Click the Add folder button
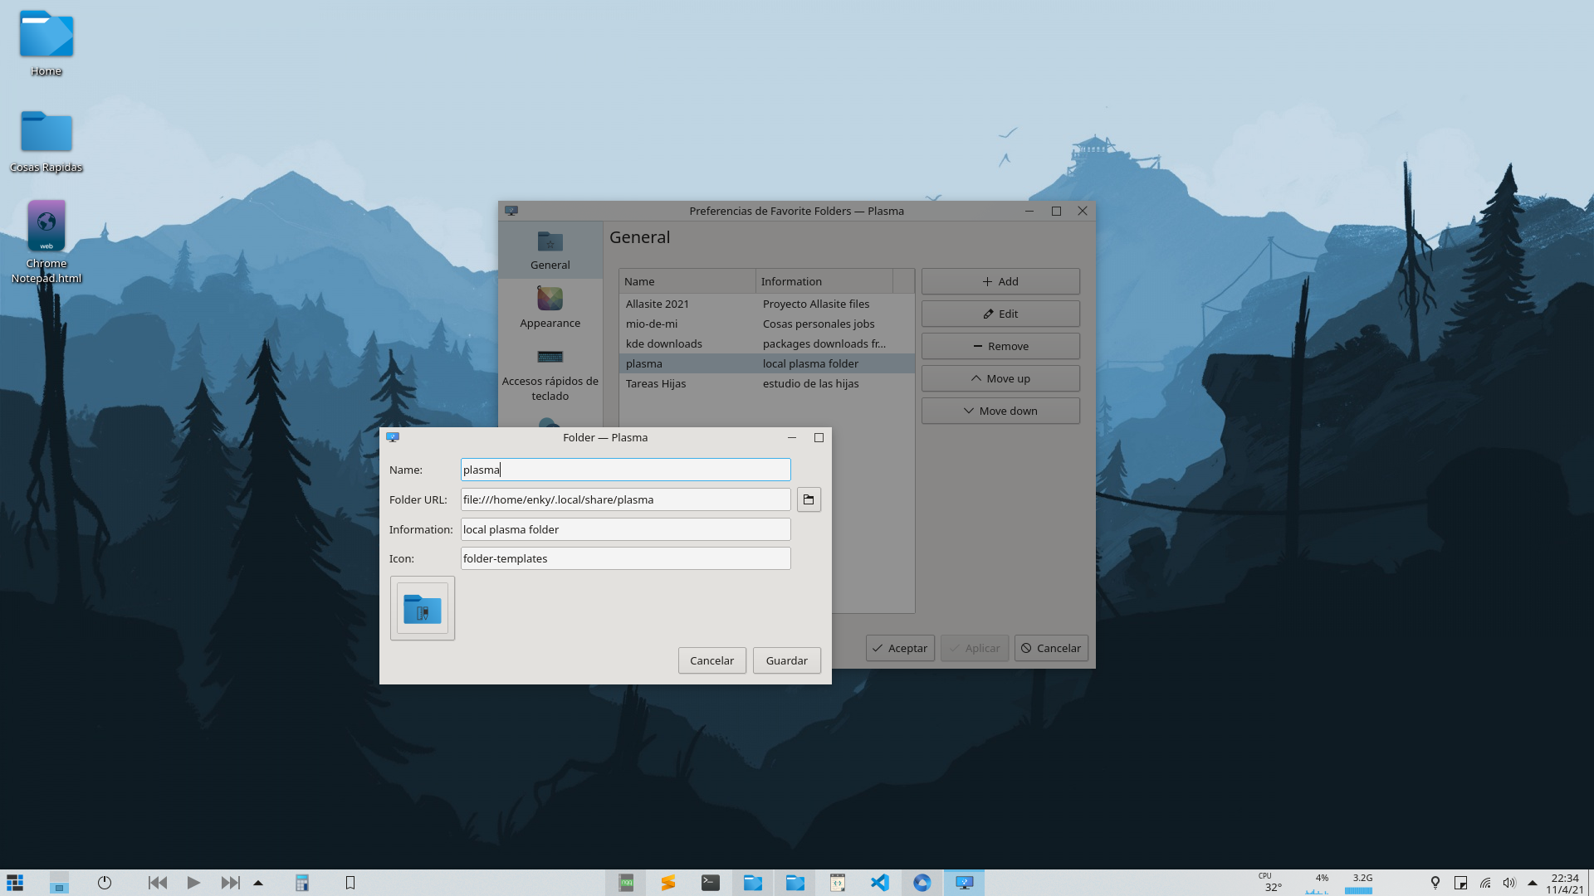The height and width of the screenshot is (896, 1594). tap(1000, 281)
